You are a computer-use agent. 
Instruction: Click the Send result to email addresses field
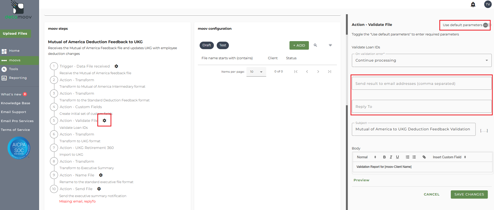click(422, 83)
